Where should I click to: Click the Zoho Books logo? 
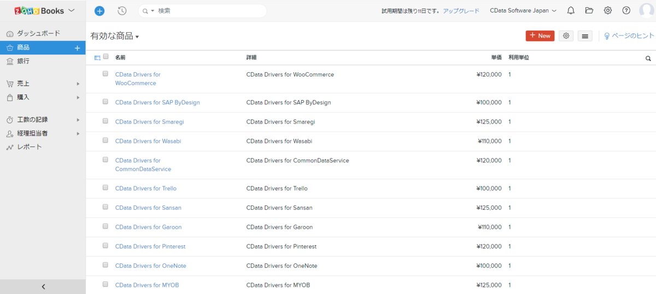point(39,10)
